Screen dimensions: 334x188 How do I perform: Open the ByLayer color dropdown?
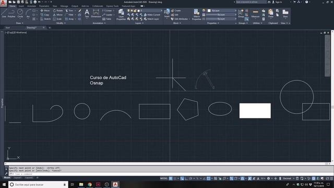(222, 10)
